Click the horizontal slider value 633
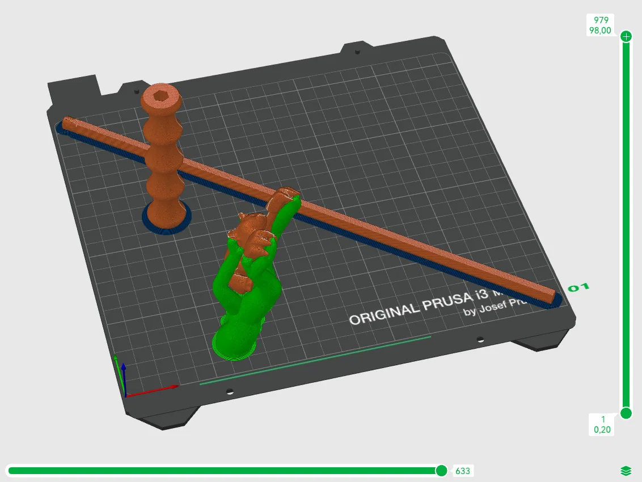 (463, 471)
